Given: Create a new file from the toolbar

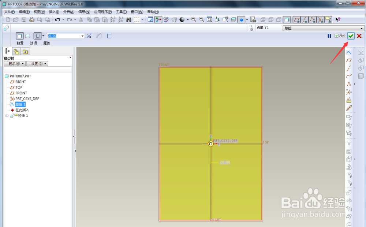Looking at the screenshot, I should click(x=8, y=20).
